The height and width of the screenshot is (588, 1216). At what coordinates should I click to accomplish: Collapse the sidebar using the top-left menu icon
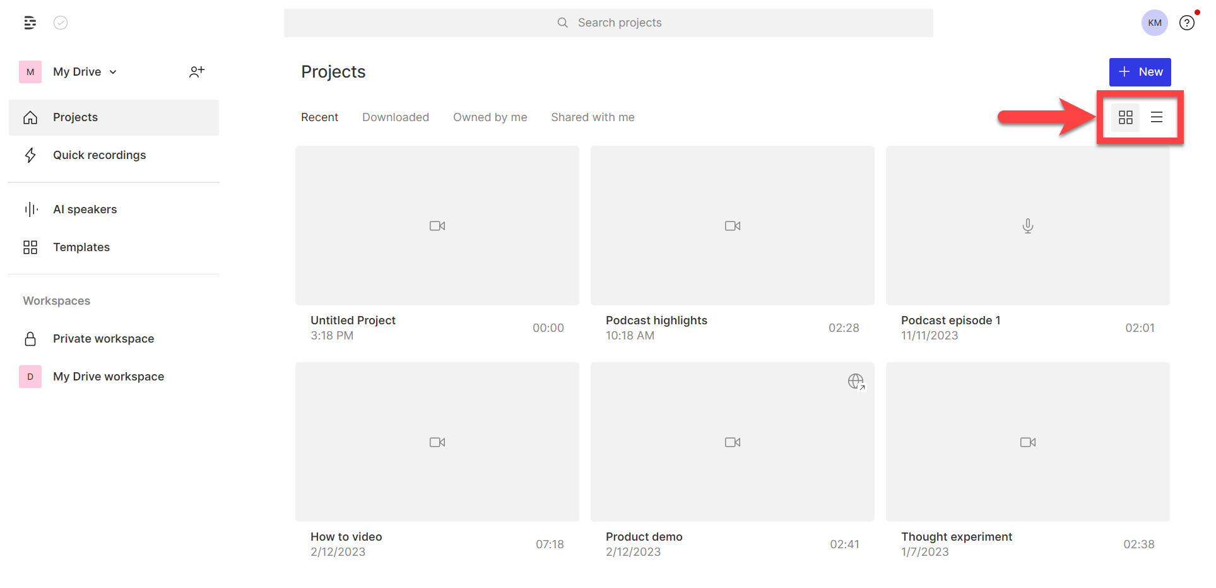[x=30, y=23]
